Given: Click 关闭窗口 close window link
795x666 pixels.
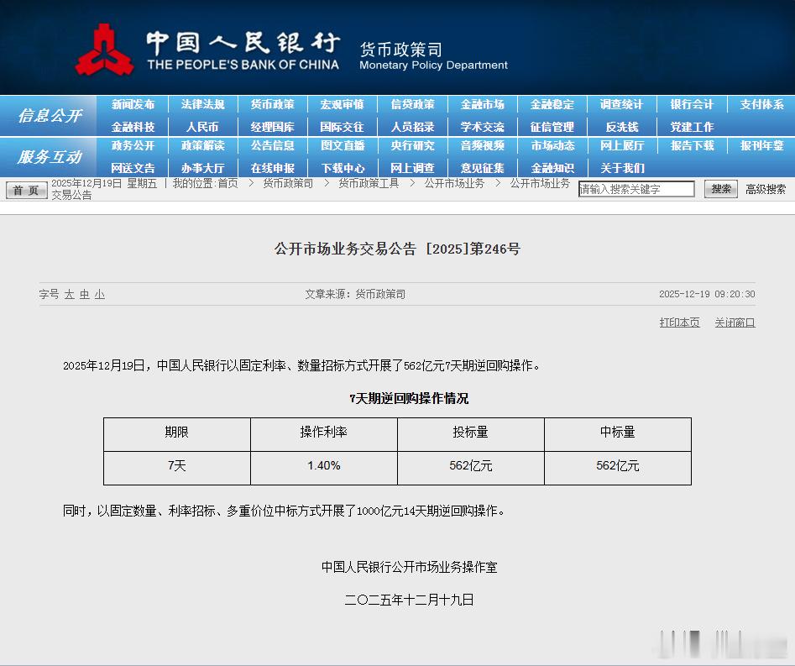Looking at the screenshot, I should click(735, 323).
